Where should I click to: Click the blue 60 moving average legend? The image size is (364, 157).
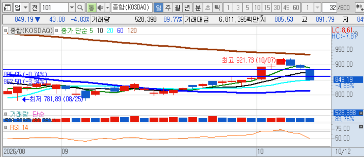pos(120,31)
